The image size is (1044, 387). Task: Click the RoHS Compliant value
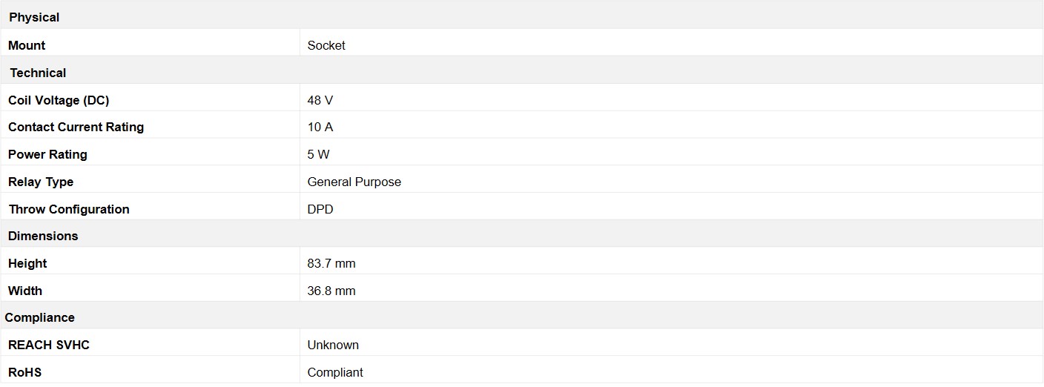coord(335,372)
